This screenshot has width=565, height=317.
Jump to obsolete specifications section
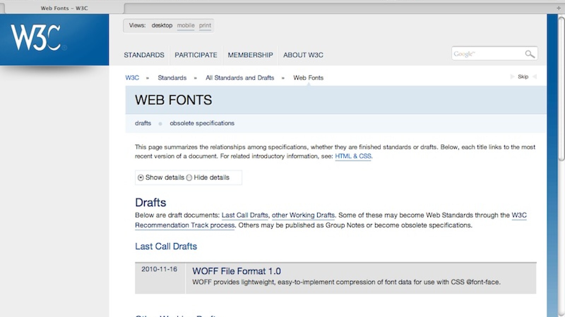(x=202, y=123)
